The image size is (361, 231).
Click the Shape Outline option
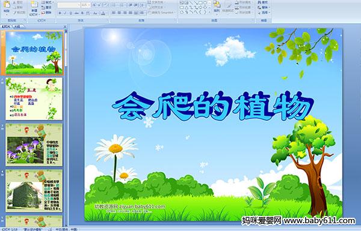click(244, 7)
